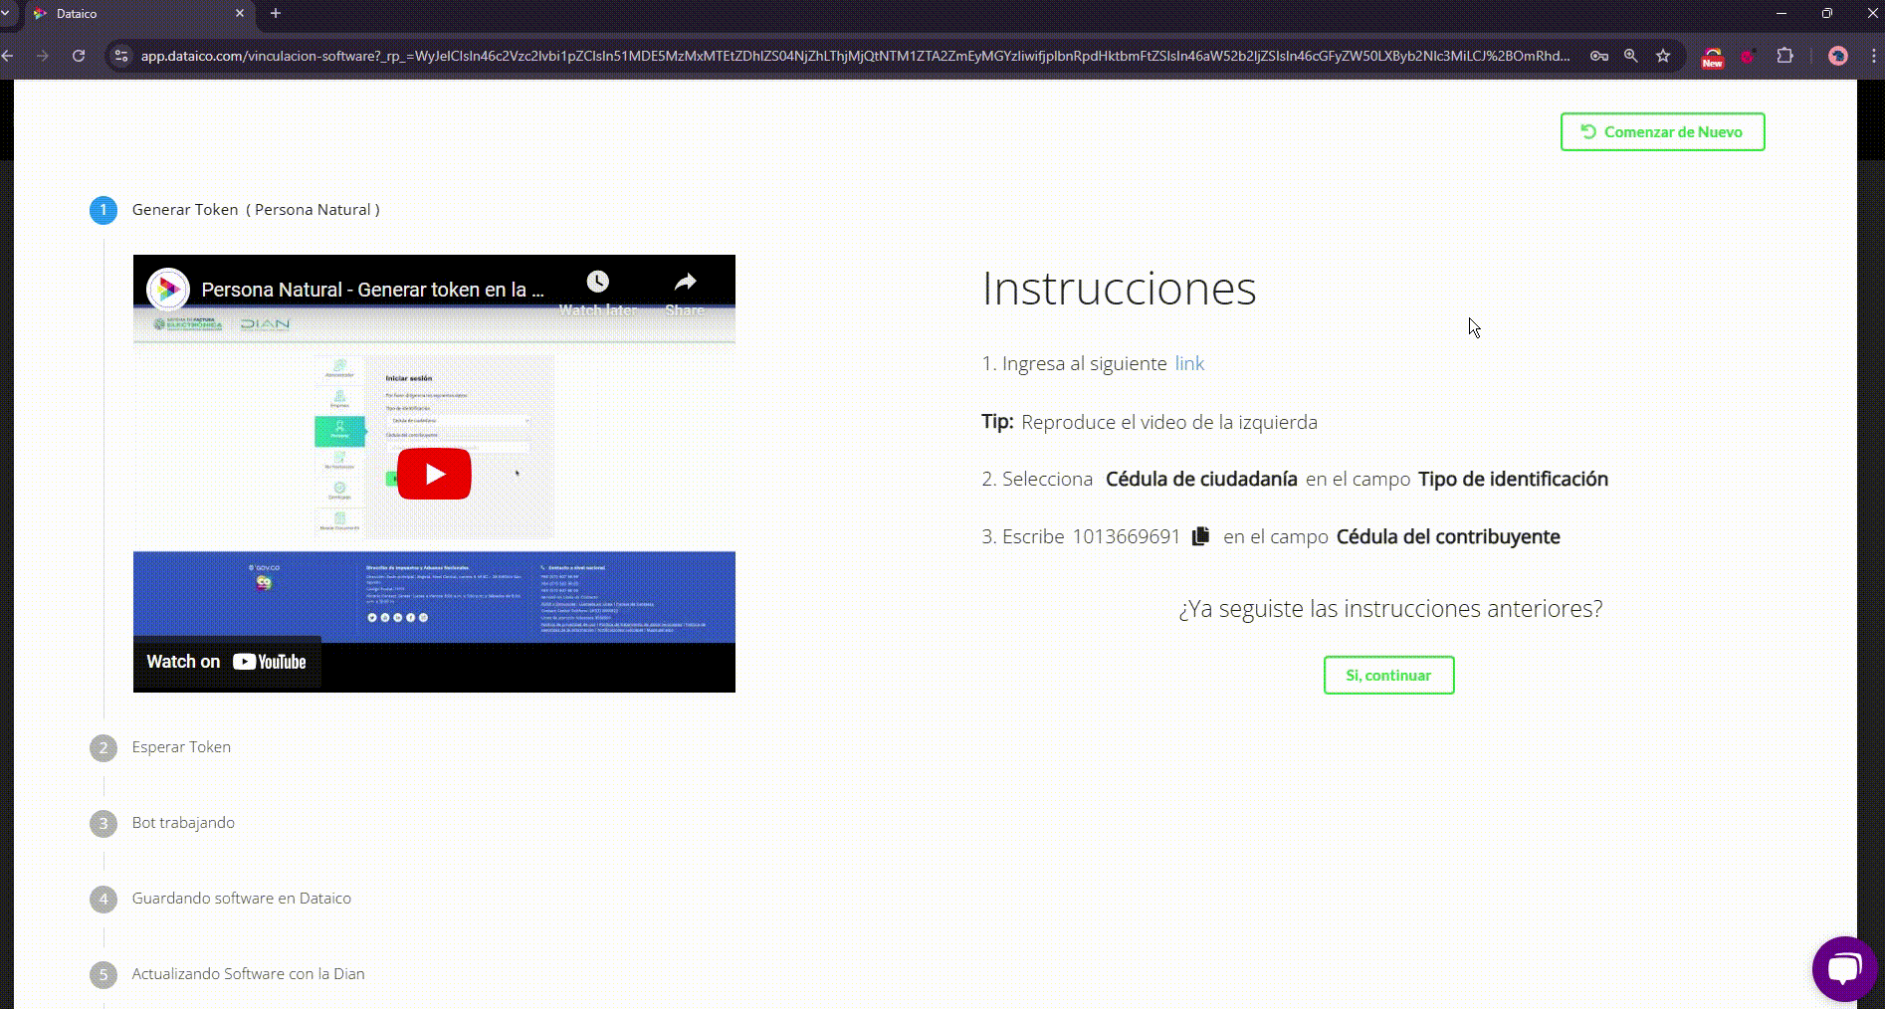Click the Share arrow on video
This screenshot has height=1009, width=1885.
[685, 282]
